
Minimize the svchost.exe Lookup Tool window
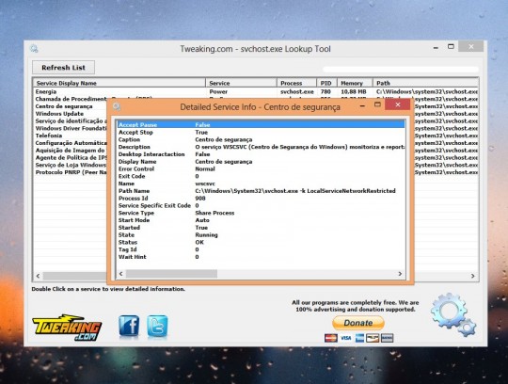(436, 48)
